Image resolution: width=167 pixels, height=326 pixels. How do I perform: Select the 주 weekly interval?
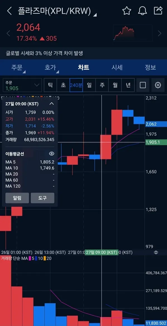point(102,85)
